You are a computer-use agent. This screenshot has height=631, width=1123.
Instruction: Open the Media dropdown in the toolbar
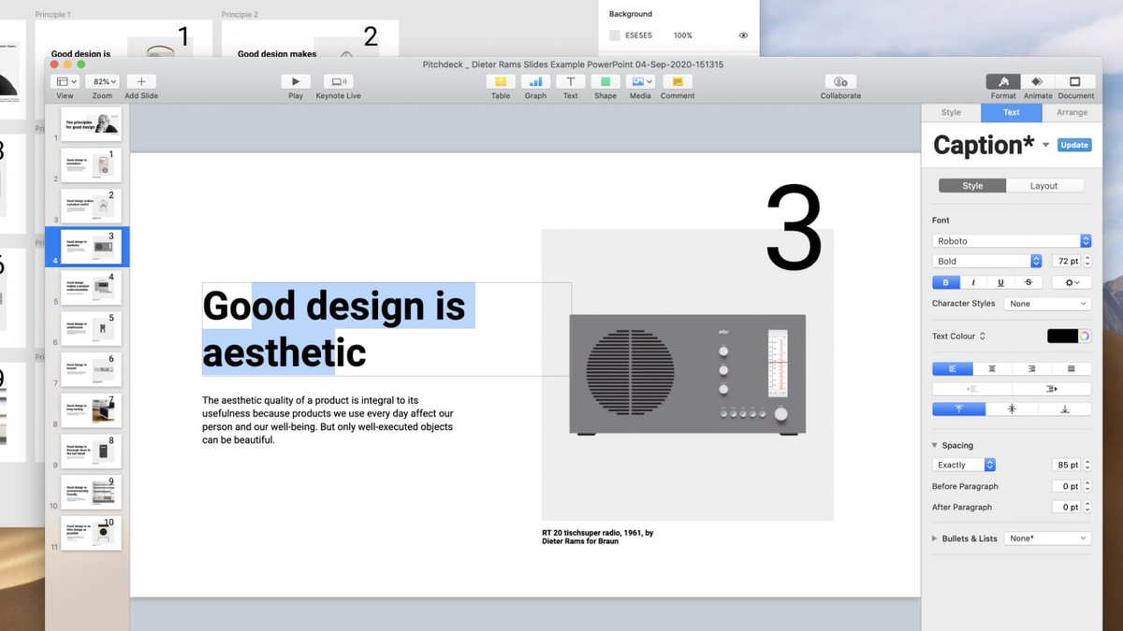click(640, 81)
